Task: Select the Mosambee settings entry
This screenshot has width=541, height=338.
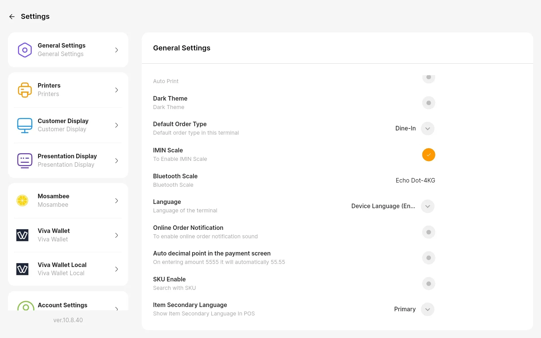Action: [x=68, y=201]
